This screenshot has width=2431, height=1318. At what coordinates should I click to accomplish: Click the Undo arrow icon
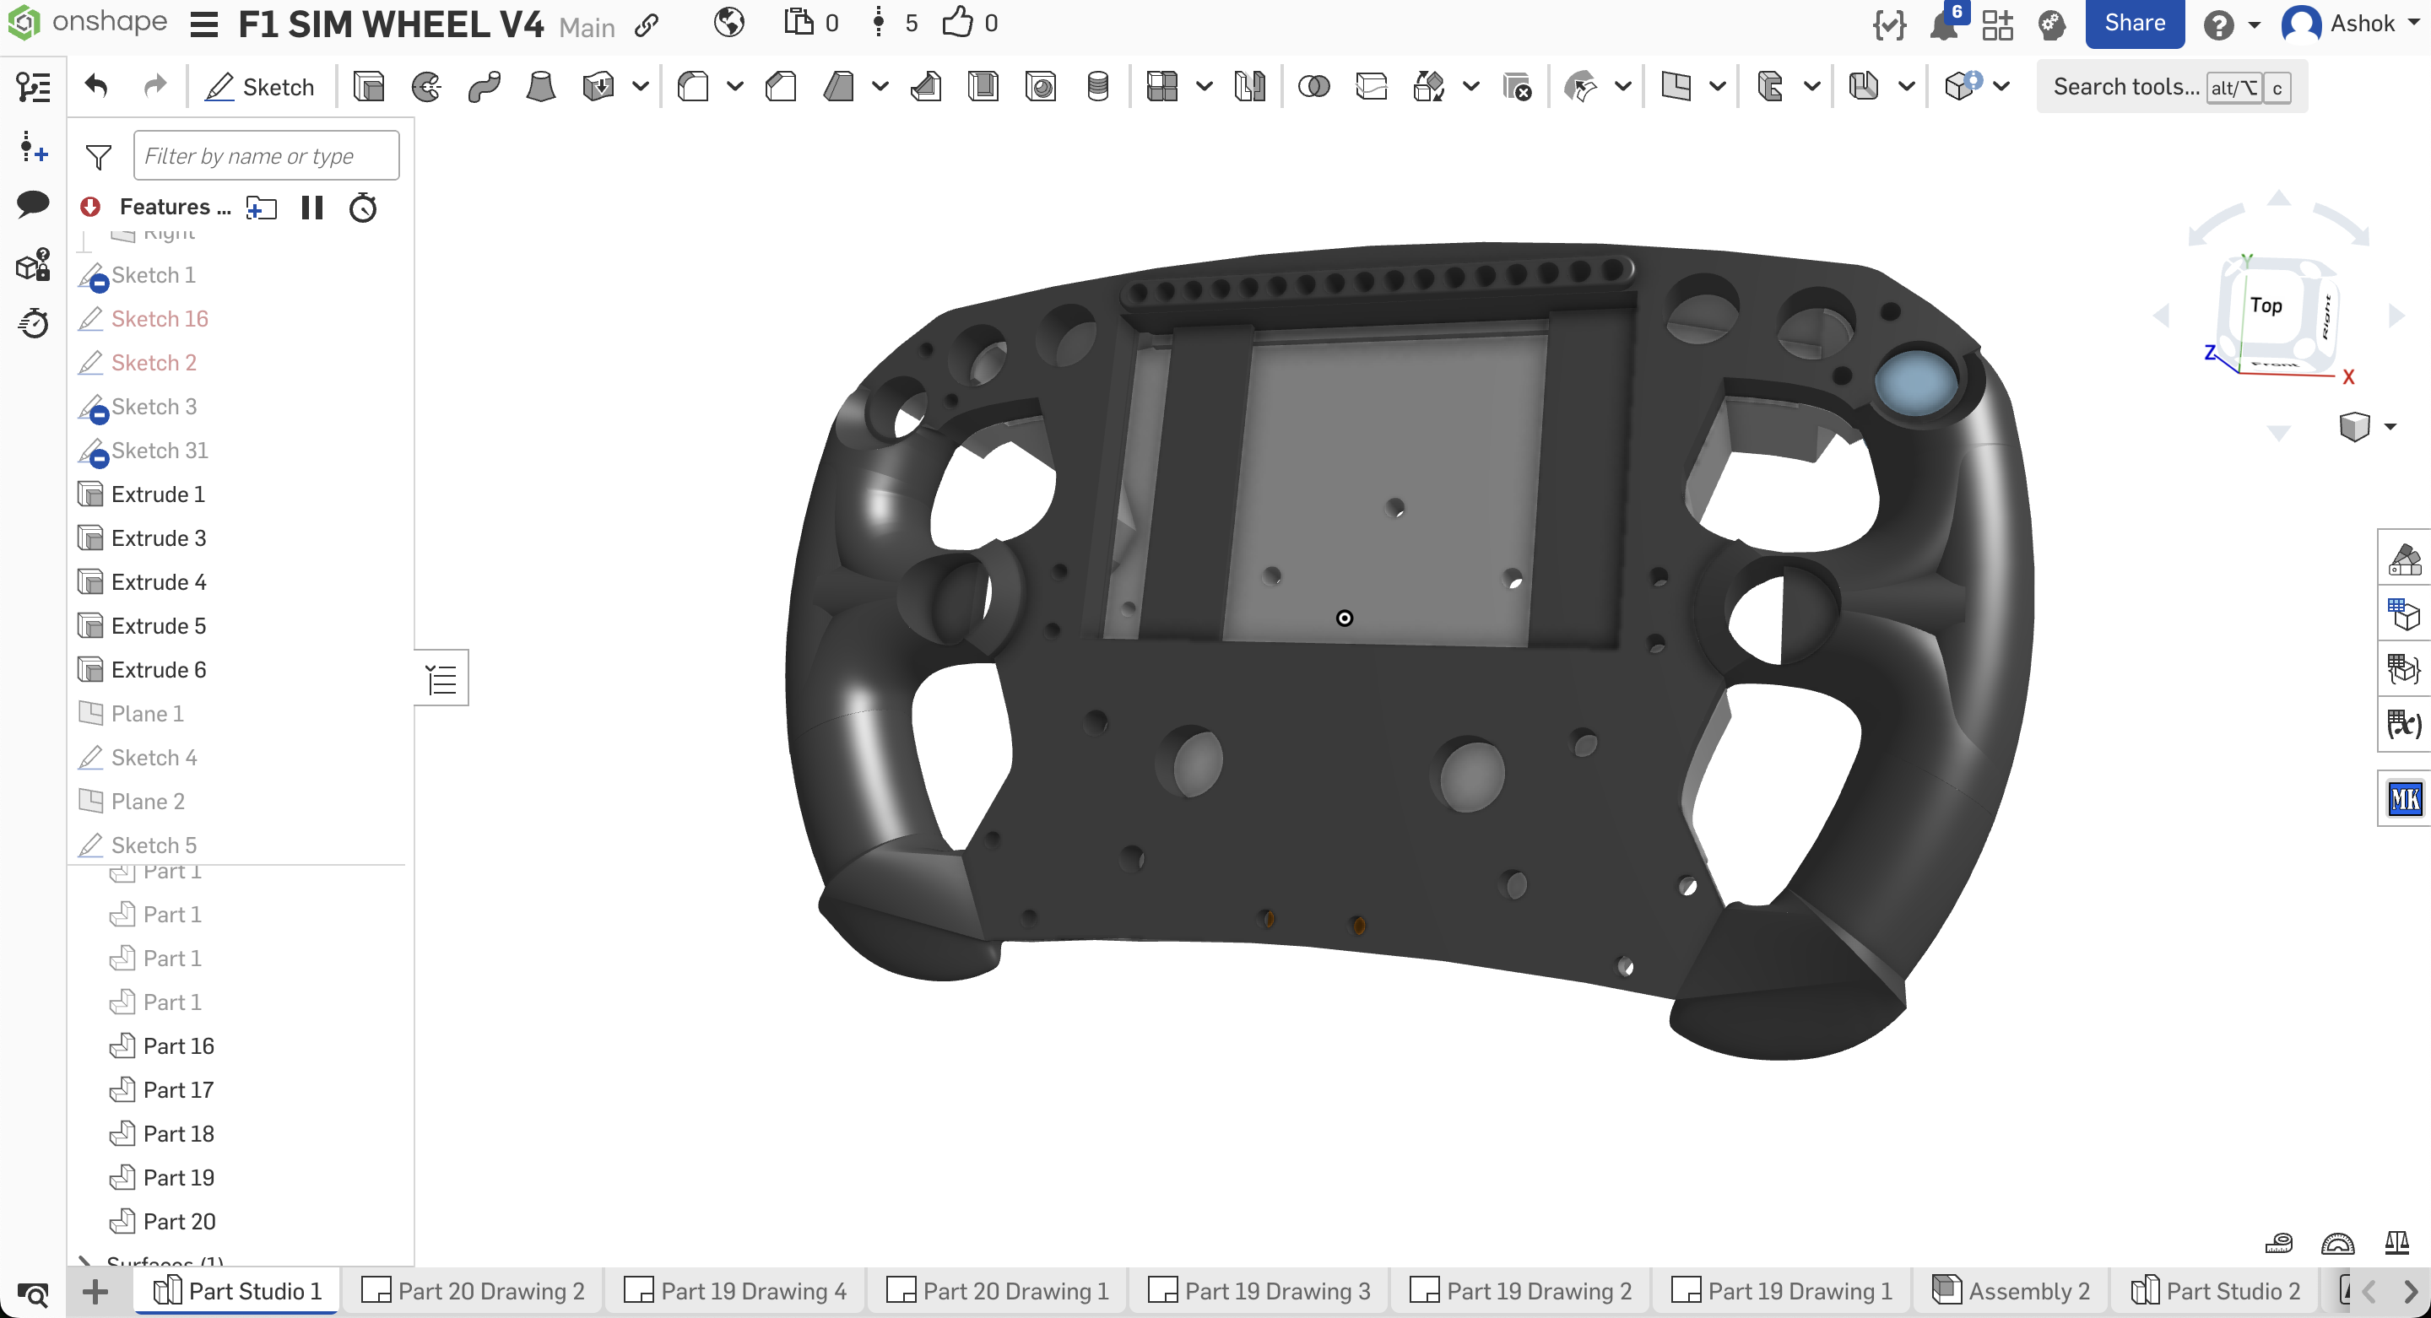tap(96, 87)
